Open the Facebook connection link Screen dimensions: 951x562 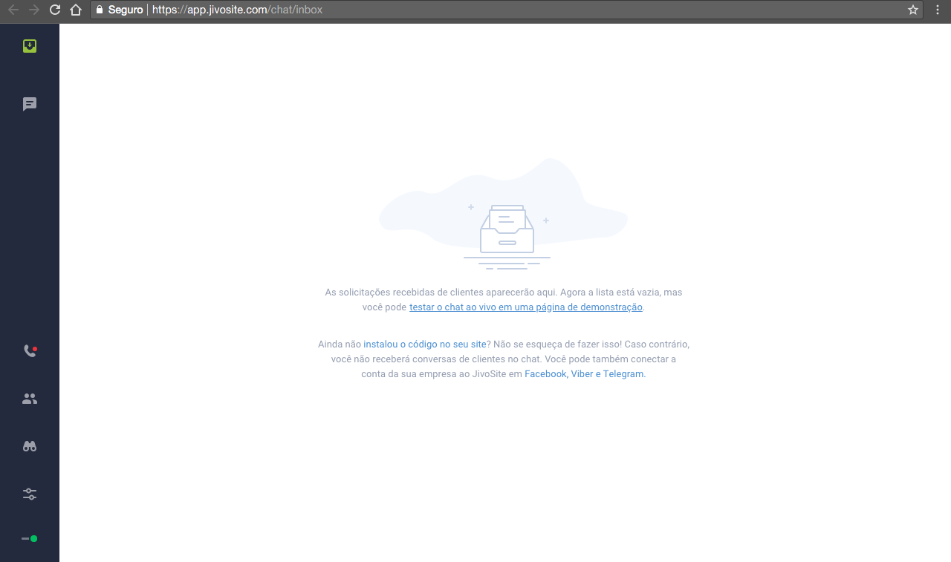[545, 373]
